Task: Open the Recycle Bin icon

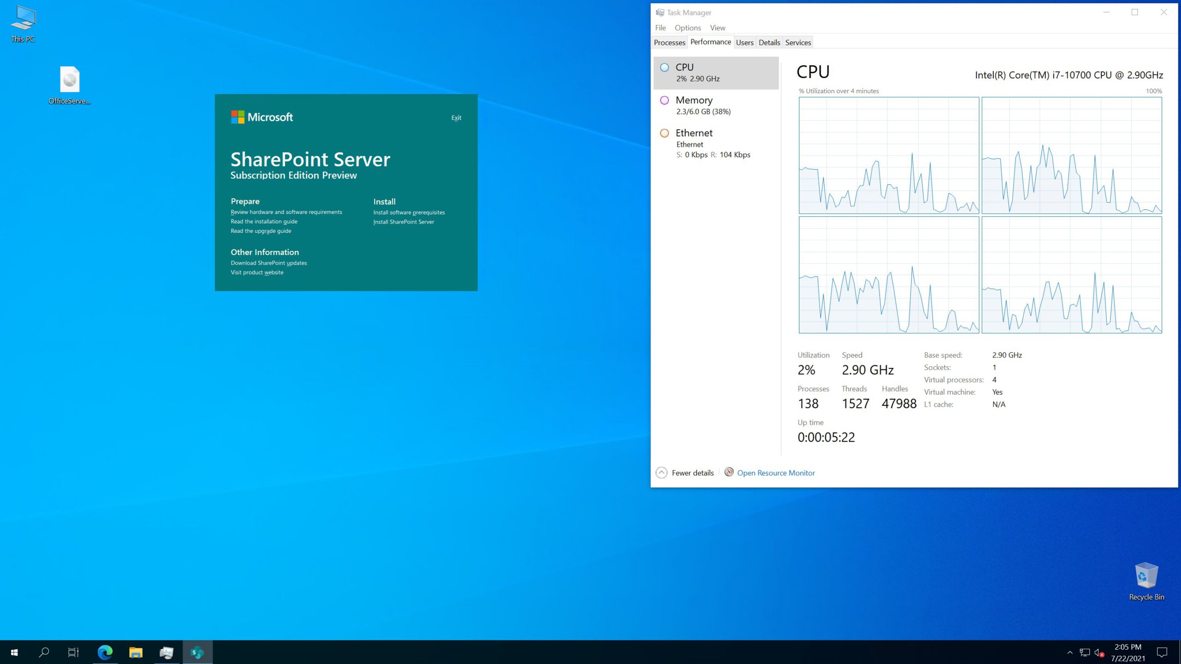Action: click(1146, 581)
